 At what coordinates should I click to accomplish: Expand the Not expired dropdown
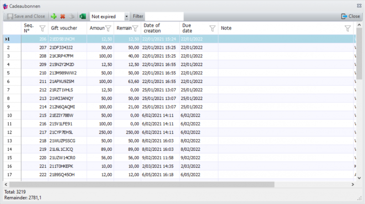[126, 16]
